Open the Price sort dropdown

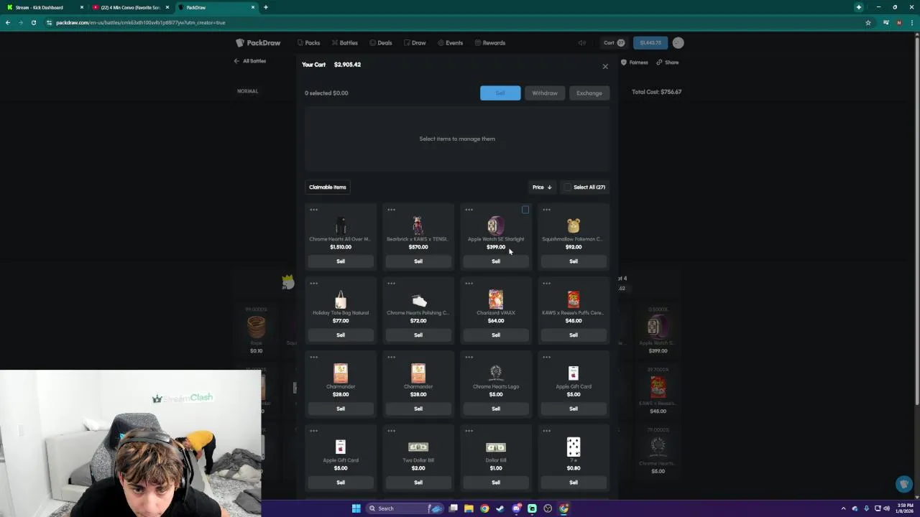pyautogui.click(x=542, y=187)
